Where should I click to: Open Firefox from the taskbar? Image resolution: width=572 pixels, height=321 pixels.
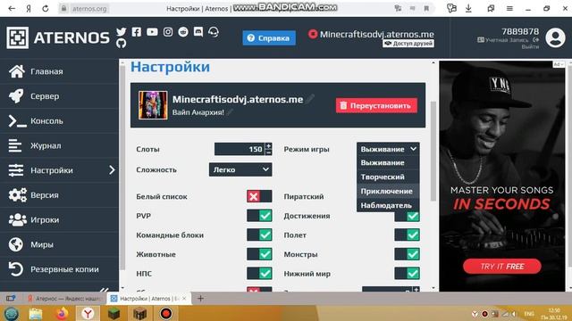(62, 313)
